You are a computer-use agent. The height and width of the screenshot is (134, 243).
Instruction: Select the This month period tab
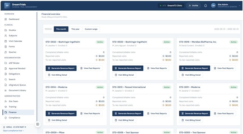point(61,29)
